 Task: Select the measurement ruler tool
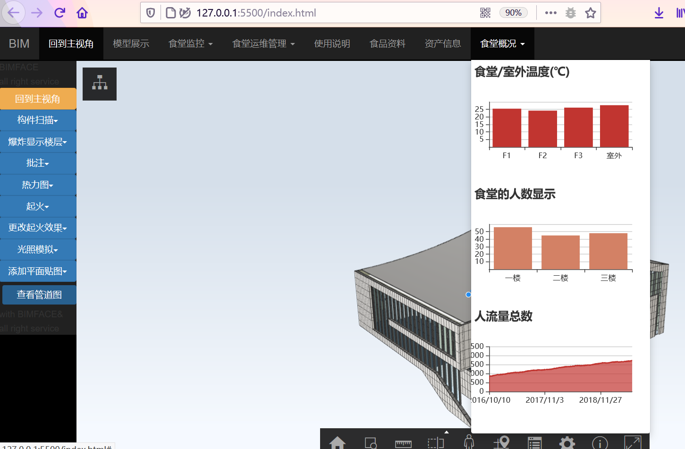403,444
